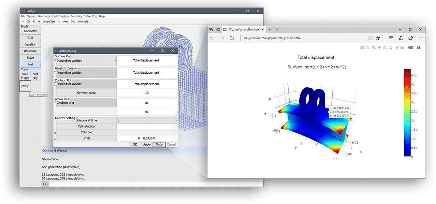The height and width of the screenshot is (204, 436).
Task: Click the Command Window input field
Action: coord(156,184)
